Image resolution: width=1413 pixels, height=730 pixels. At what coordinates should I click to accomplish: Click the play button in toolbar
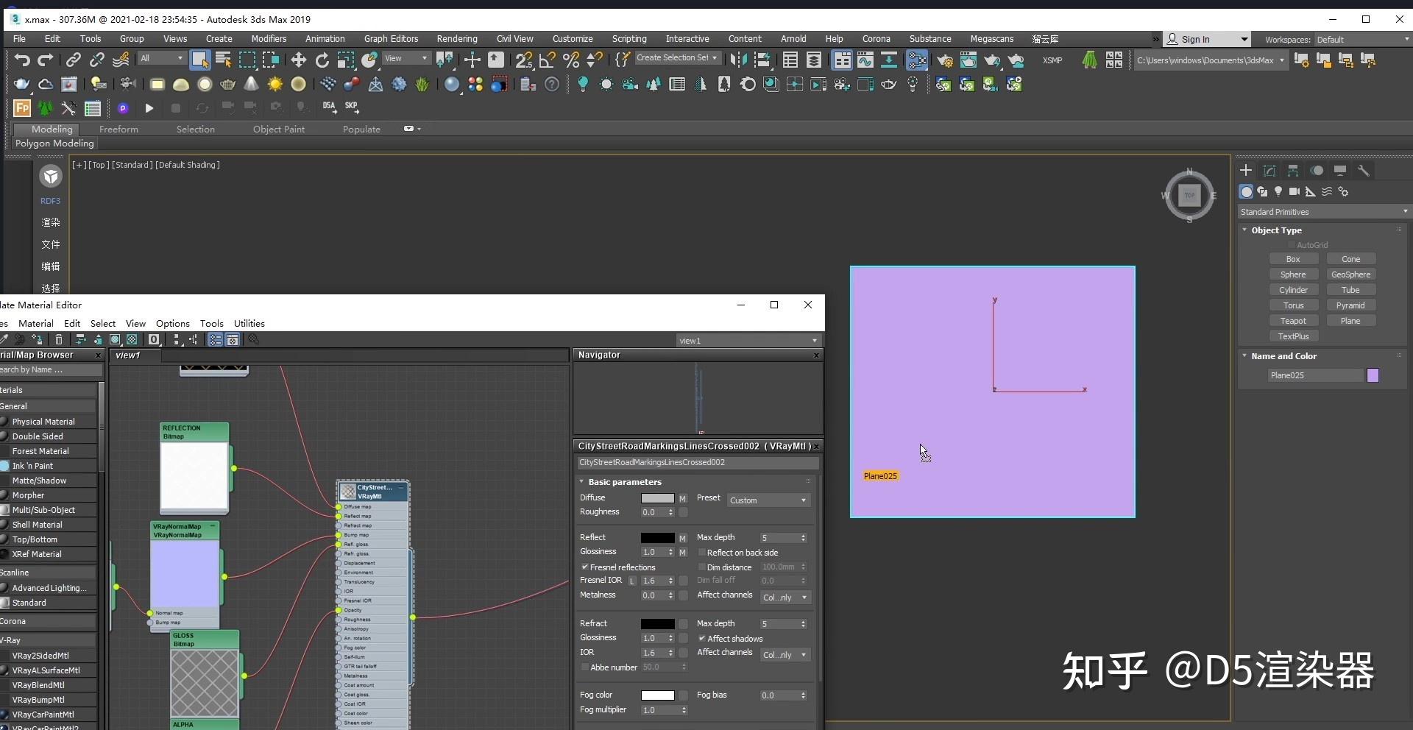point(149,108)
